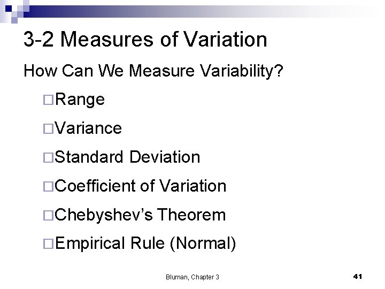Viewport: 385px width, 289px height.
Task: Select the Variance list item text
Action: 88,128
